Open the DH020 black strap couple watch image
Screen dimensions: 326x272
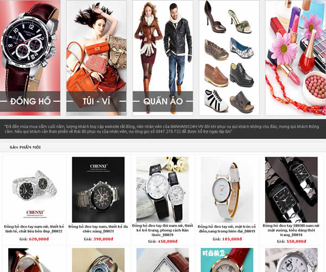(162, 190)
